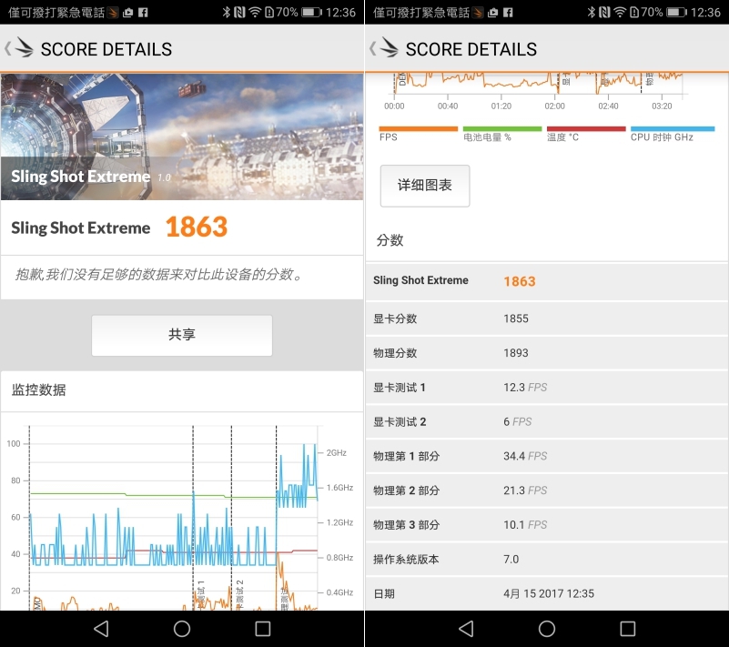Viewport: 729px width, 647px height.
Task: Tap Android recent apps button on right screen
Action: tap(628, 629)
